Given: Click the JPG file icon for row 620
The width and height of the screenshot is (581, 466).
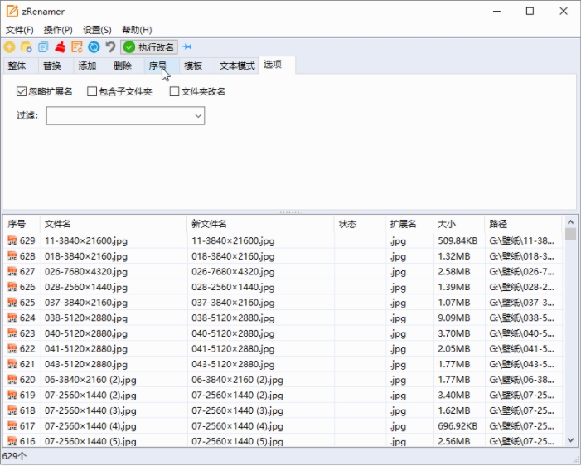Looking at the screenshot, I should click(12, 380).
